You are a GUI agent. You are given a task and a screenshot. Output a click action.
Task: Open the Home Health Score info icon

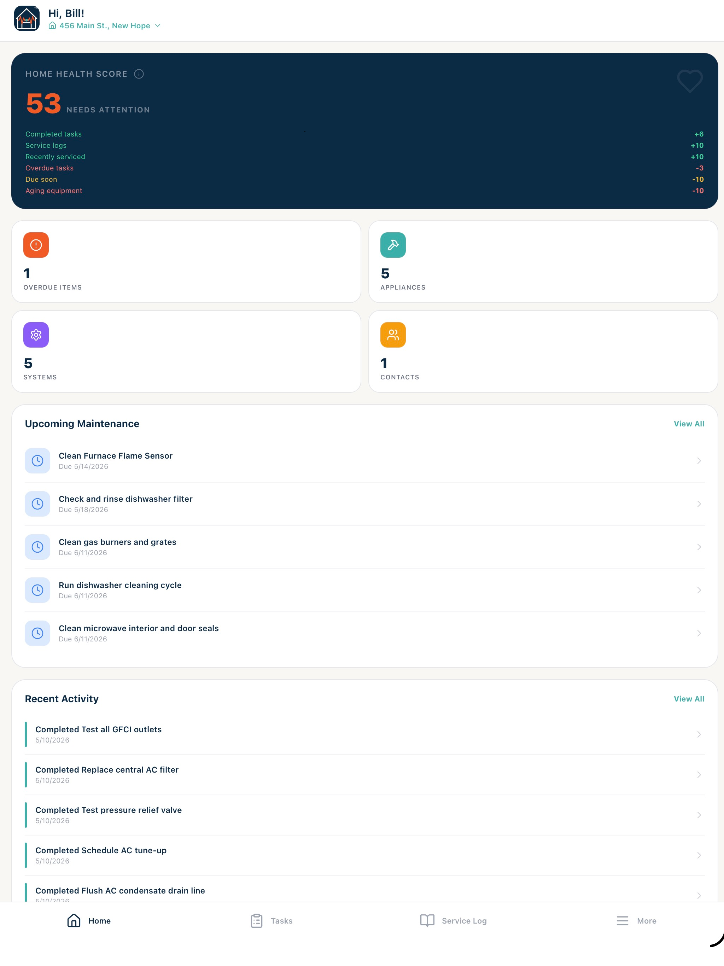coord(139,74)
